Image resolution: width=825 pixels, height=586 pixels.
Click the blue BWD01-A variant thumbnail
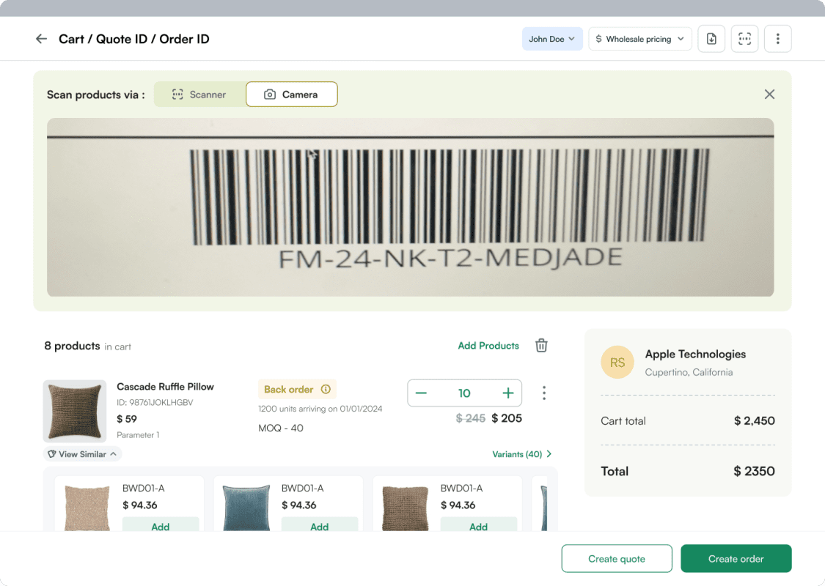click(245, 502)
